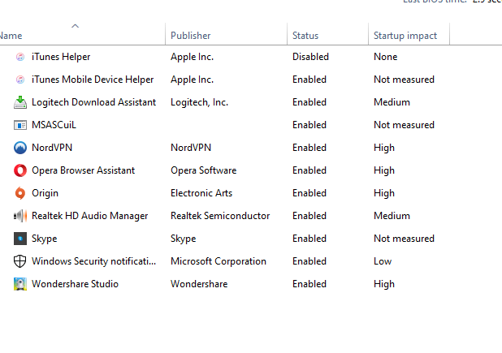Click the iTunes Helper icon
Image resolution: width=502 pixels, height=353 pixels.
[20, 57]
